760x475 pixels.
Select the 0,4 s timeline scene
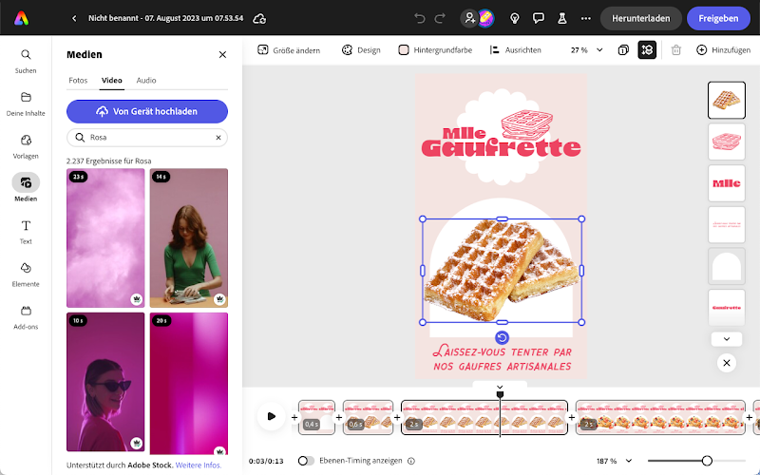[x=316, y=417]
